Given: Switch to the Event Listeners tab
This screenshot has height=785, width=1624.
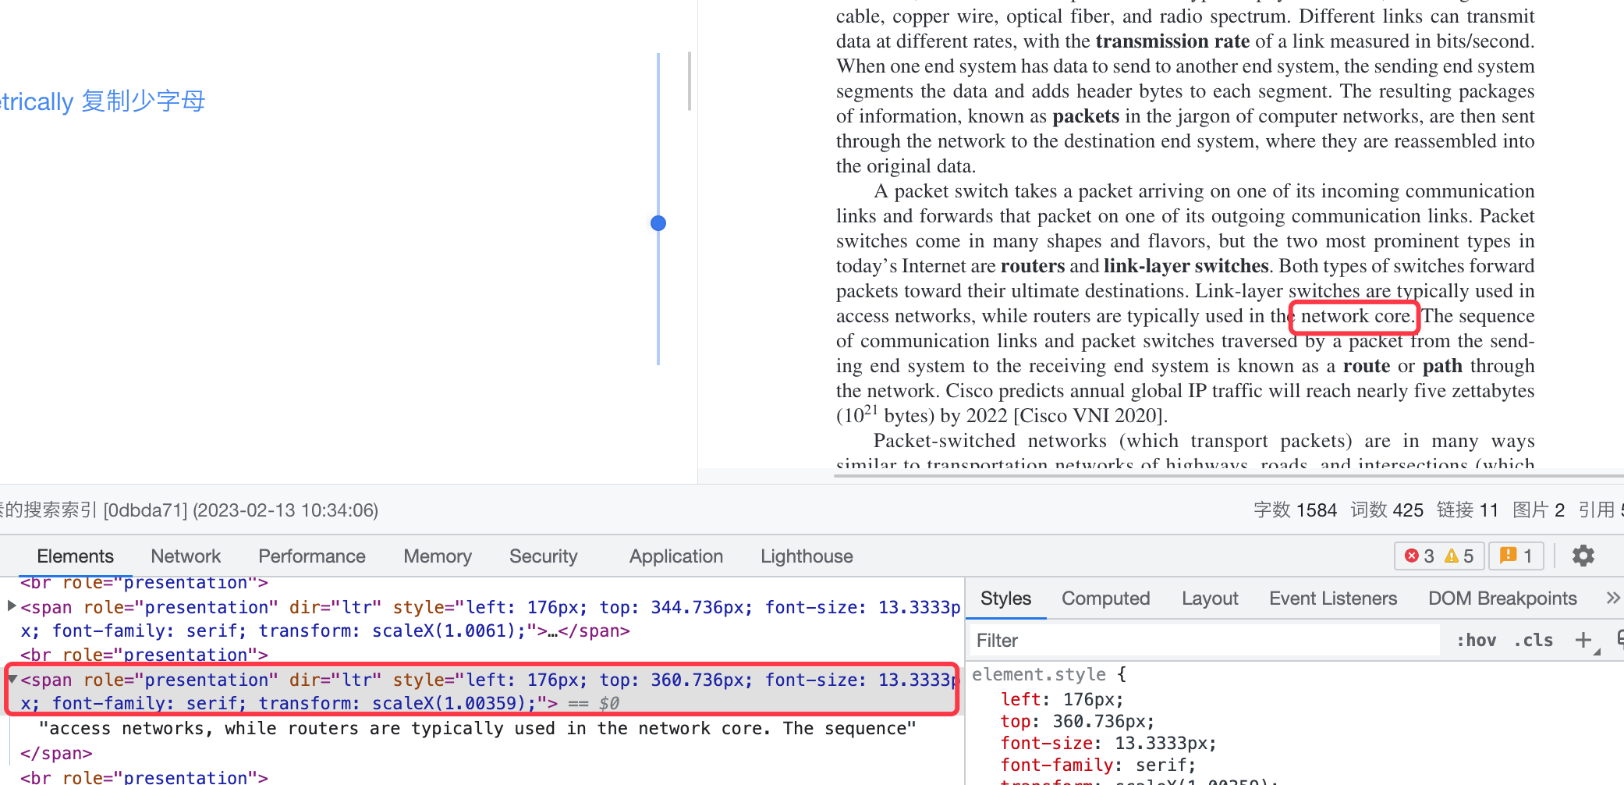Looking at the screenshot, I should [1332, 598].
